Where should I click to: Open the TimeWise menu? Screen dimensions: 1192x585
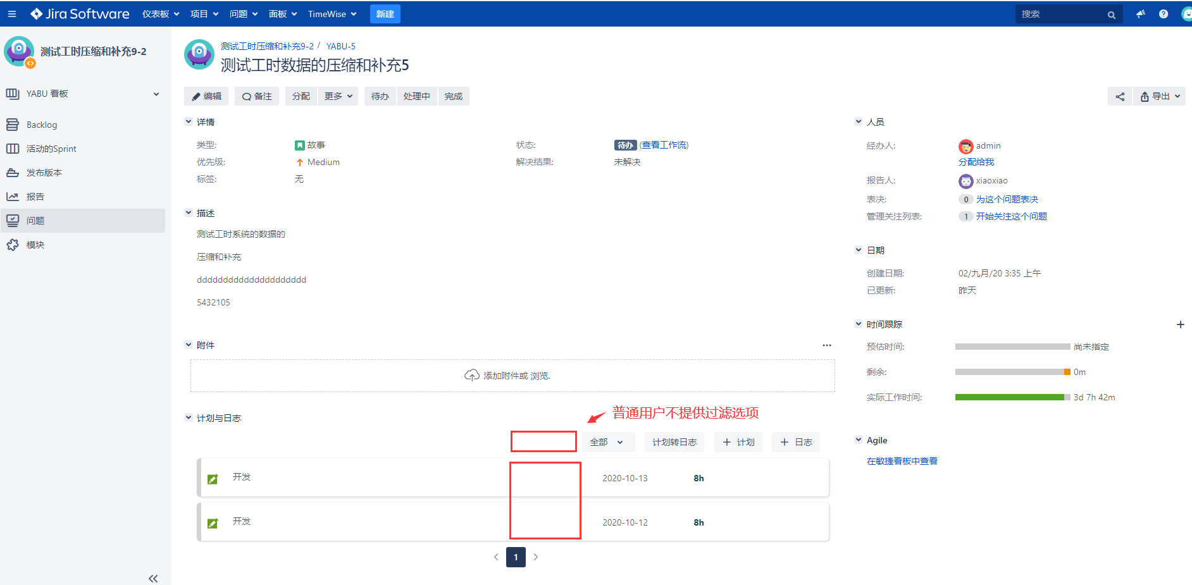click(332, 14)
